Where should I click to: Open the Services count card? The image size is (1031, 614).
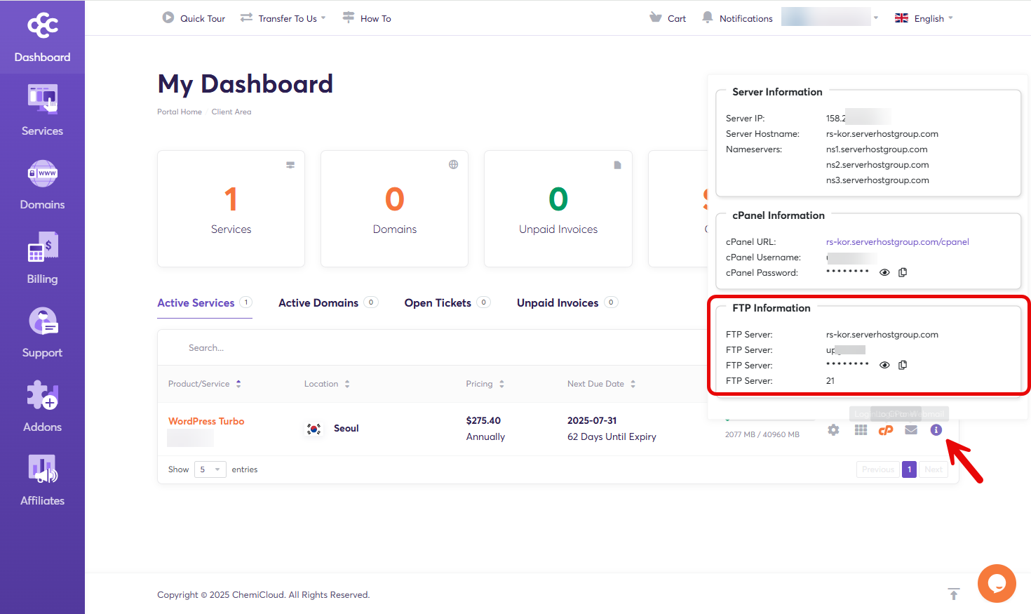click(x=231, y=208)
